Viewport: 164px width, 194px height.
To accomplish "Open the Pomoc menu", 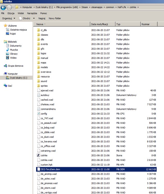I will click(x=44, y=13).
